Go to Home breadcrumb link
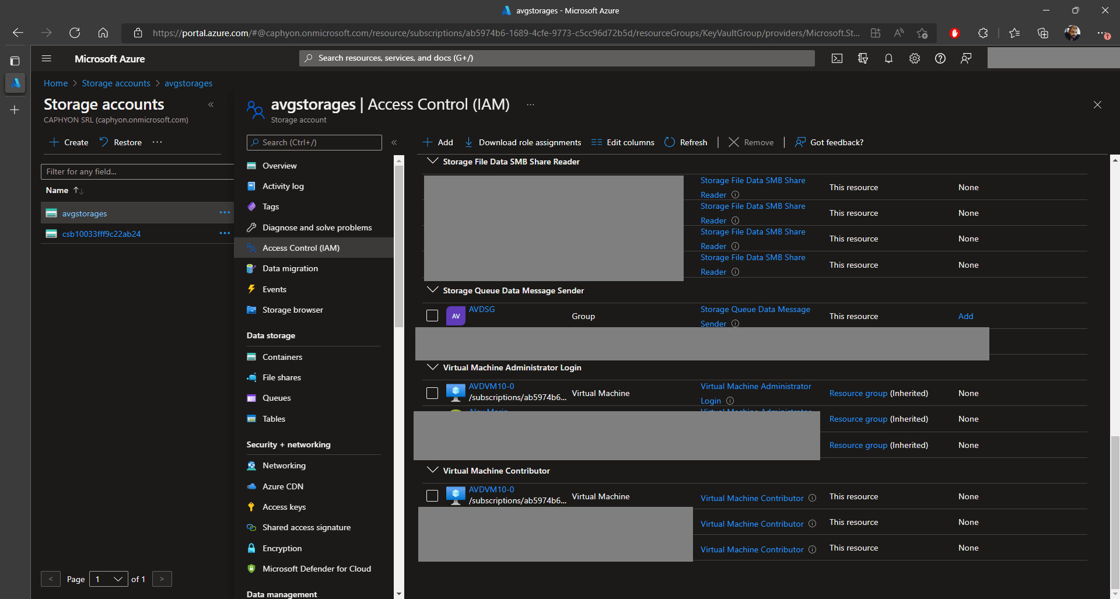The image size is (1120, 599). (x=55, y=83)
